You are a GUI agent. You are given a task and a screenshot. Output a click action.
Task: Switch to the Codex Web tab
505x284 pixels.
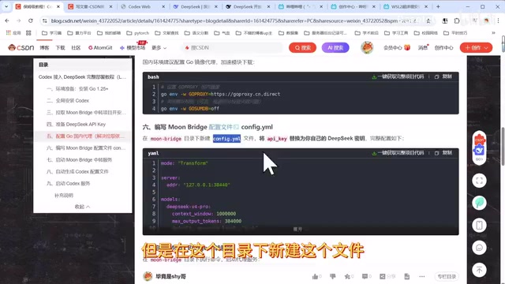point(143,6)
